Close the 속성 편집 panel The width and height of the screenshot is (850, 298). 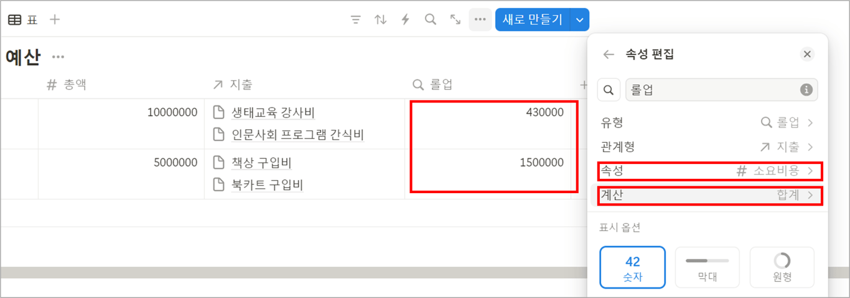click(807, 54)
